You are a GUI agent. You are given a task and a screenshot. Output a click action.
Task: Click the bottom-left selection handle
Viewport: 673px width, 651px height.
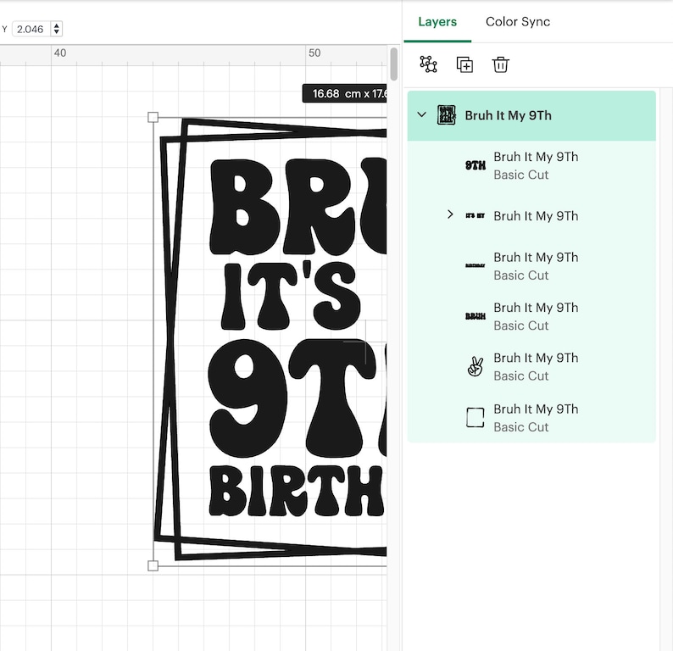153,565
